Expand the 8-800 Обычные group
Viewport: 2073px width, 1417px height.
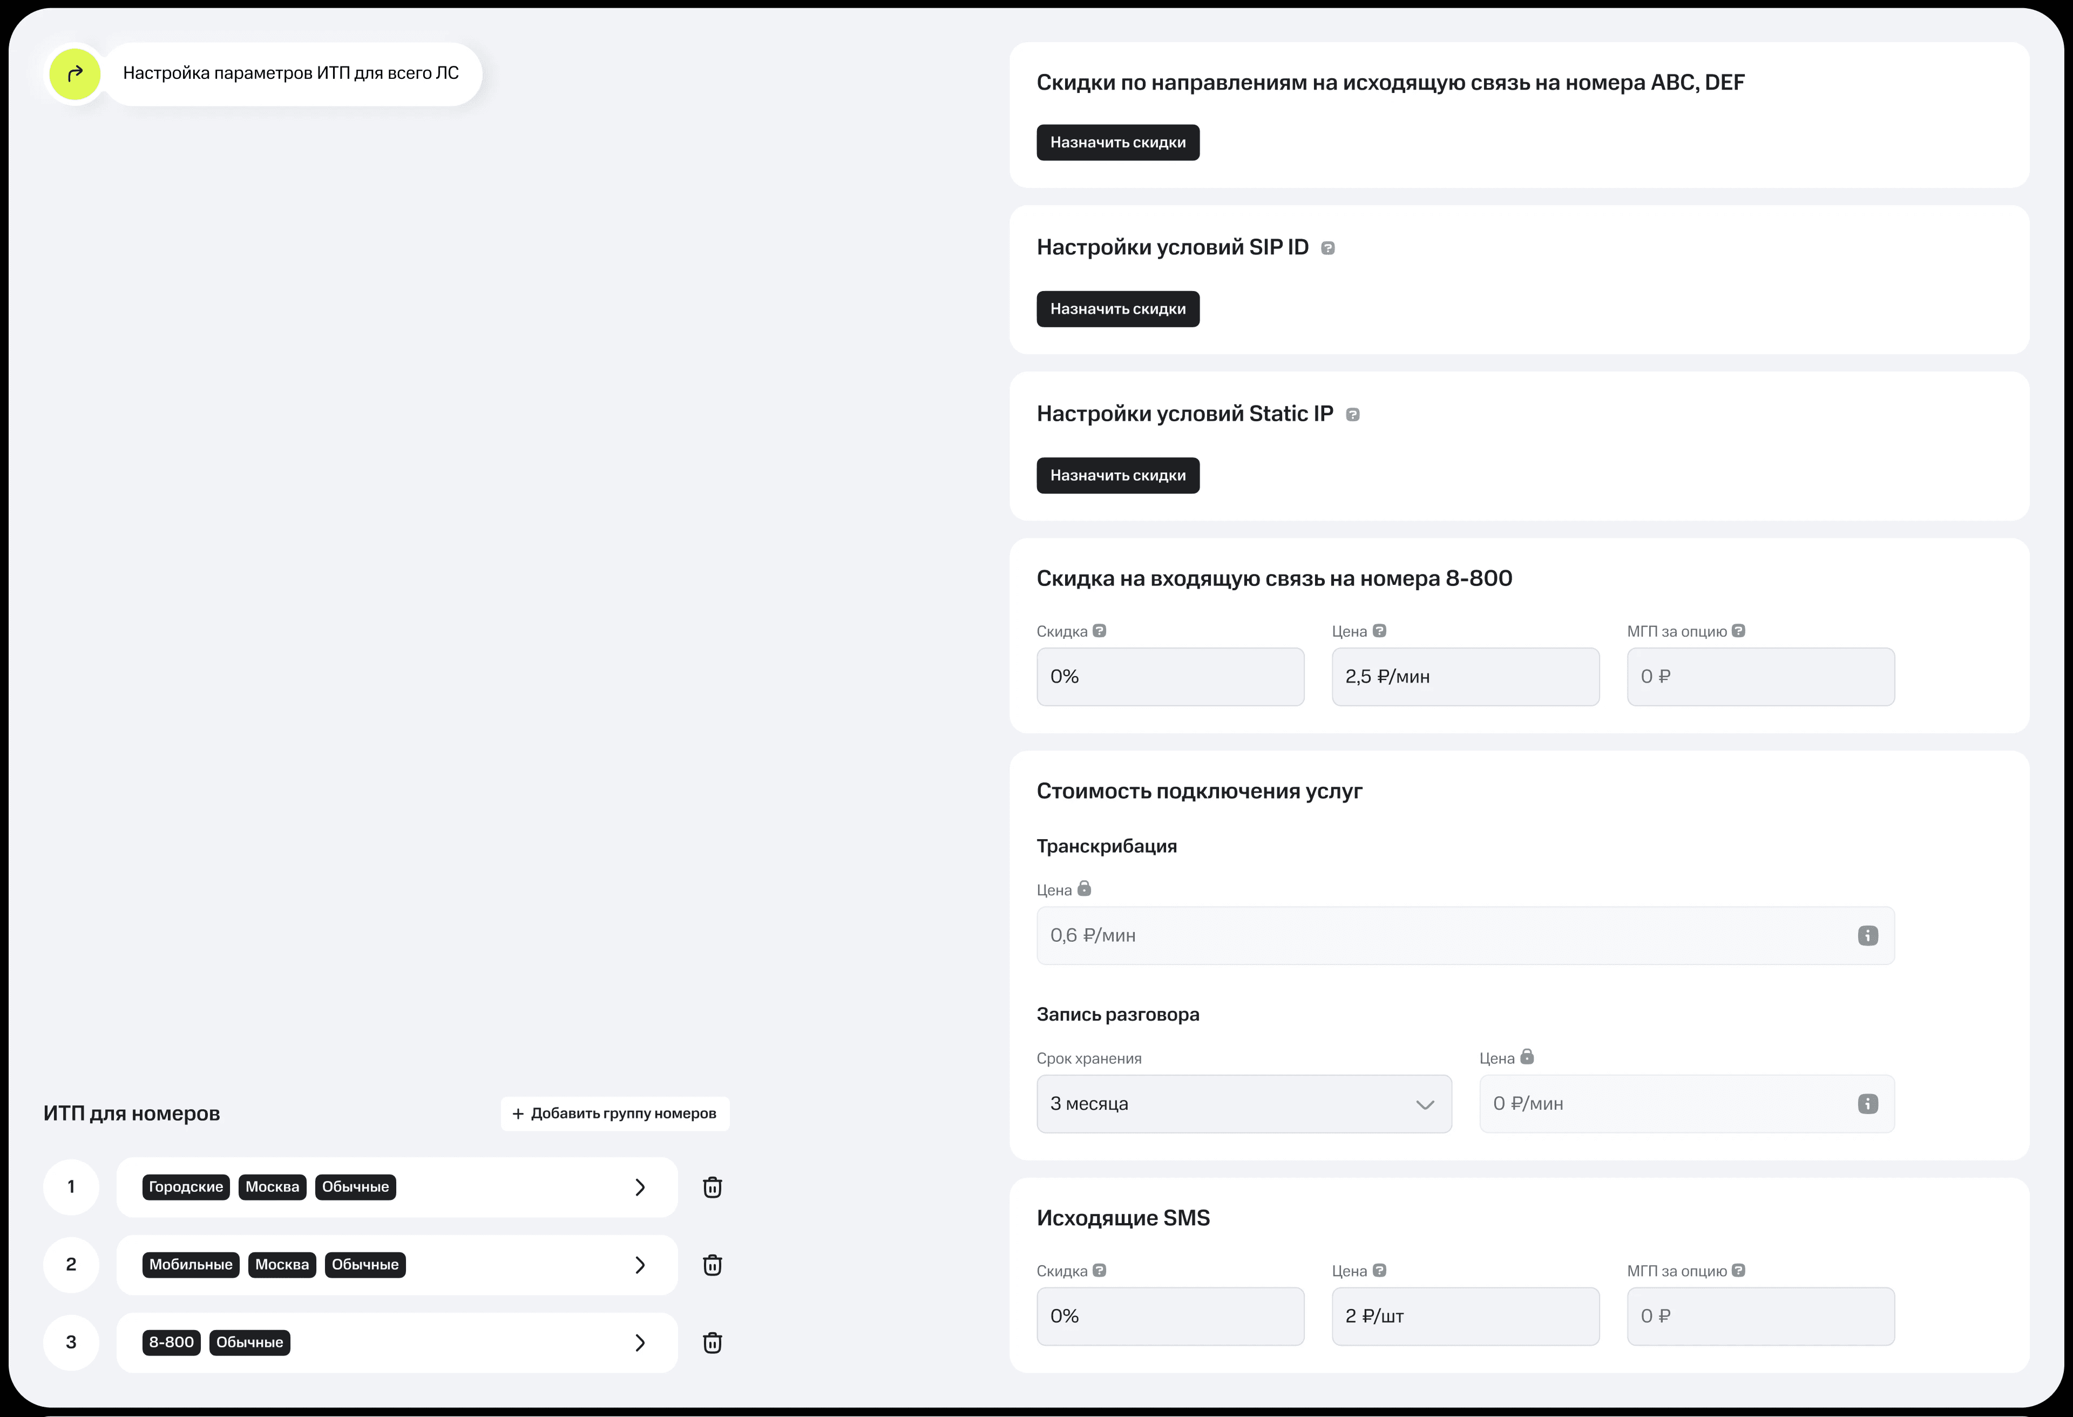639,1342
